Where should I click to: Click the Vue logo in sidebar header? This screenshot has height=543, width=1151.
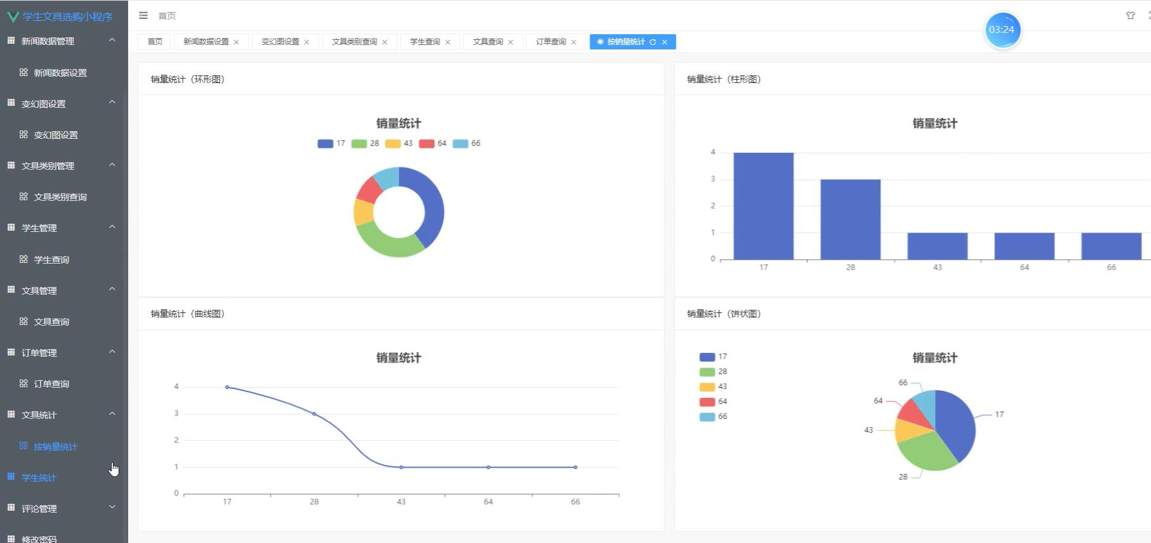click(x=13, y=16)
